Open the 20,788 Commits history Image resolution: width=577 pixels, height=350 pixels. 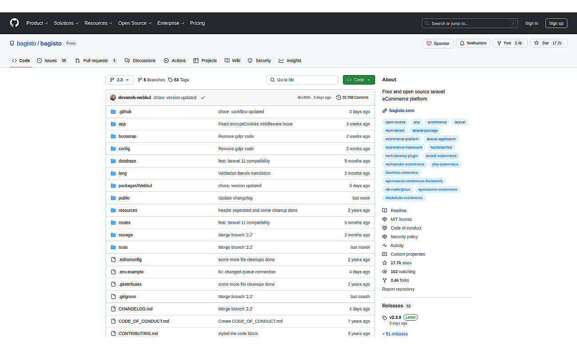coord(352,97)
